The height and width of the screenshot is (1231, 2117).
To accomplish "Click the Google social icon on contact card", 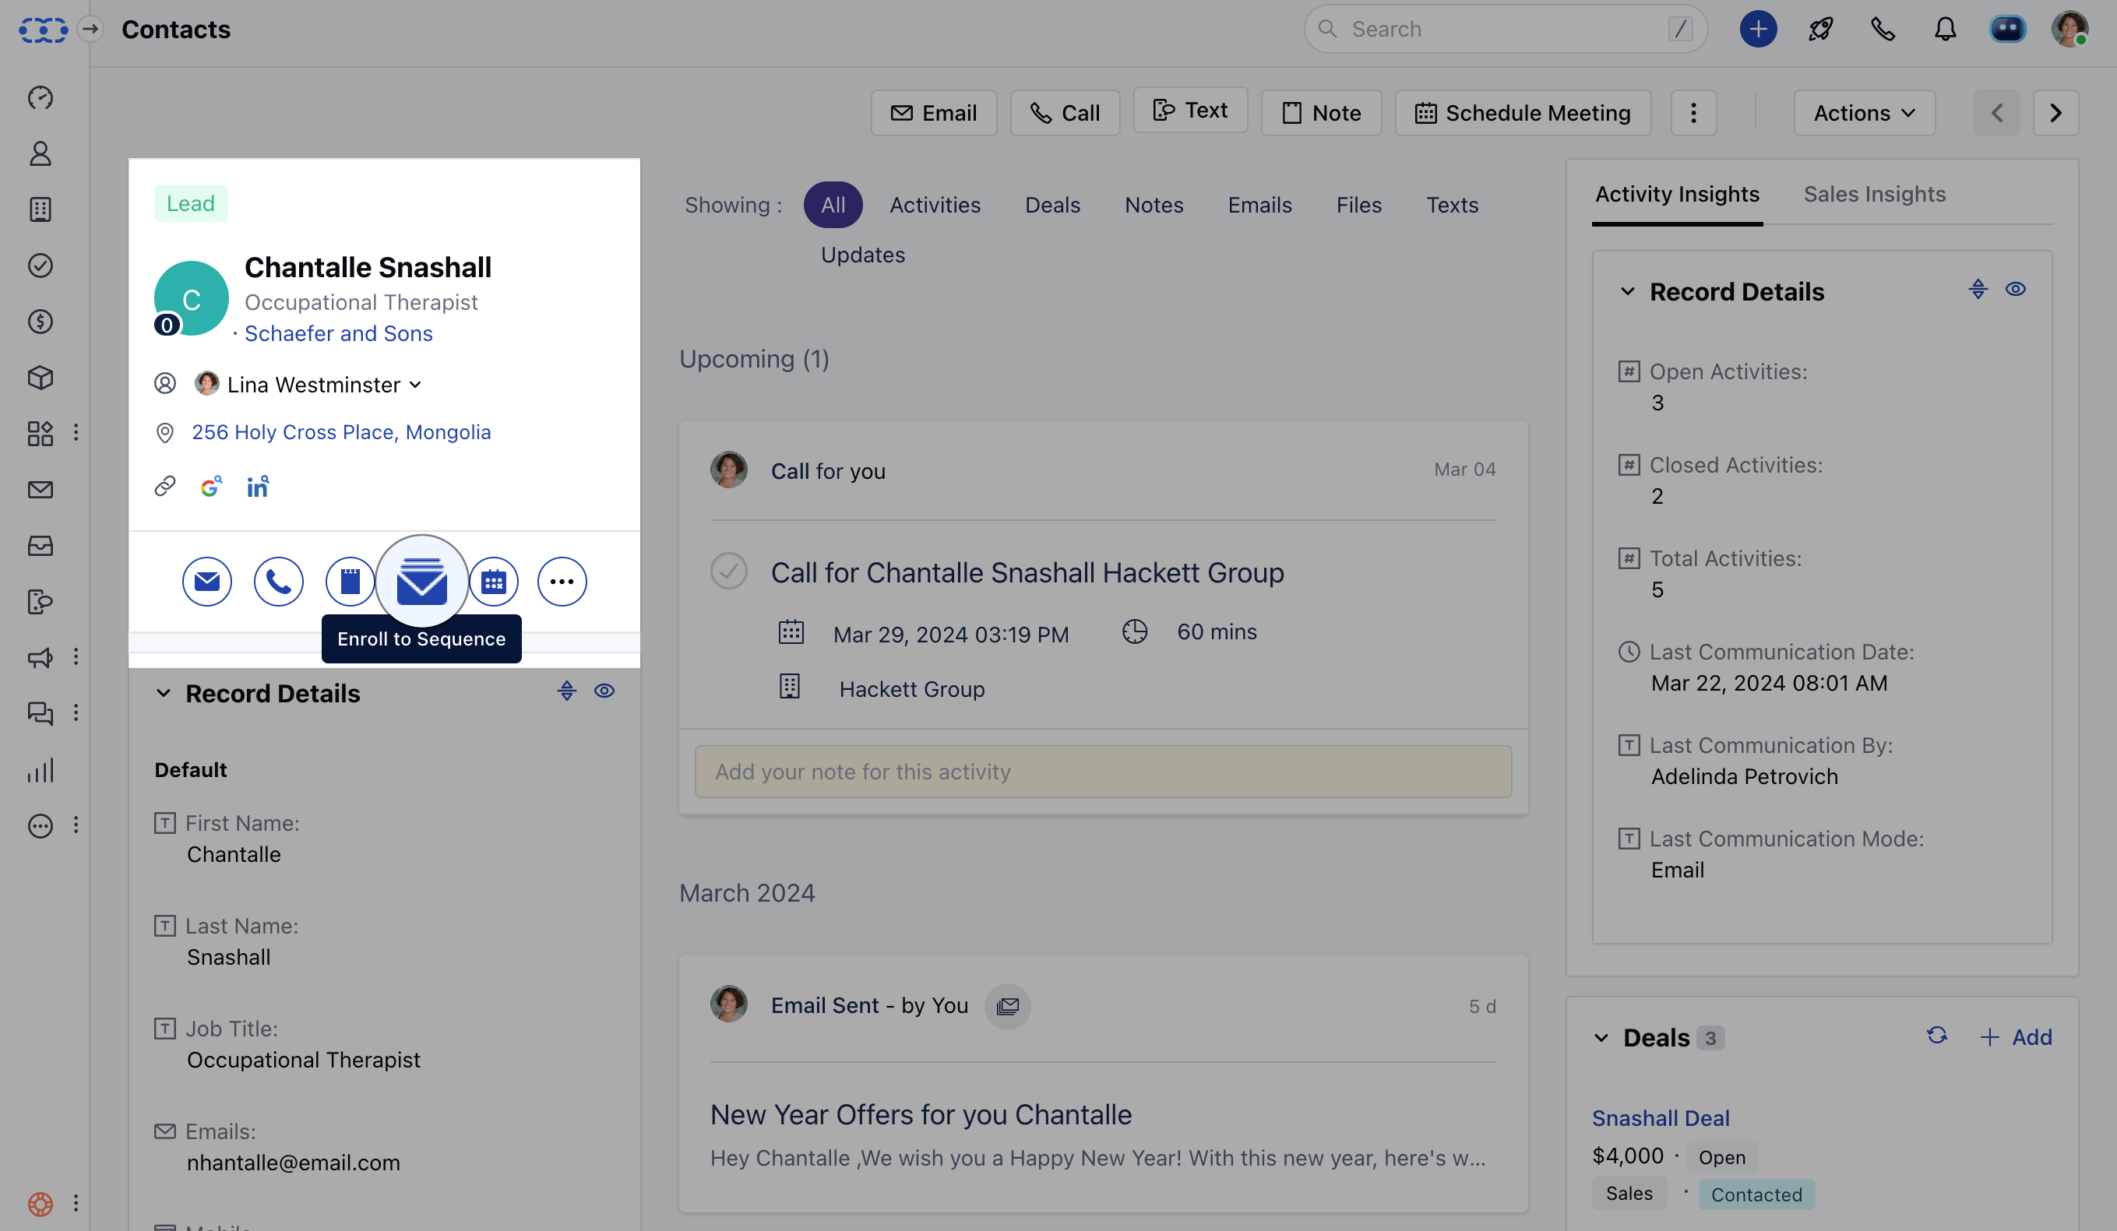I will click(211, 486).
